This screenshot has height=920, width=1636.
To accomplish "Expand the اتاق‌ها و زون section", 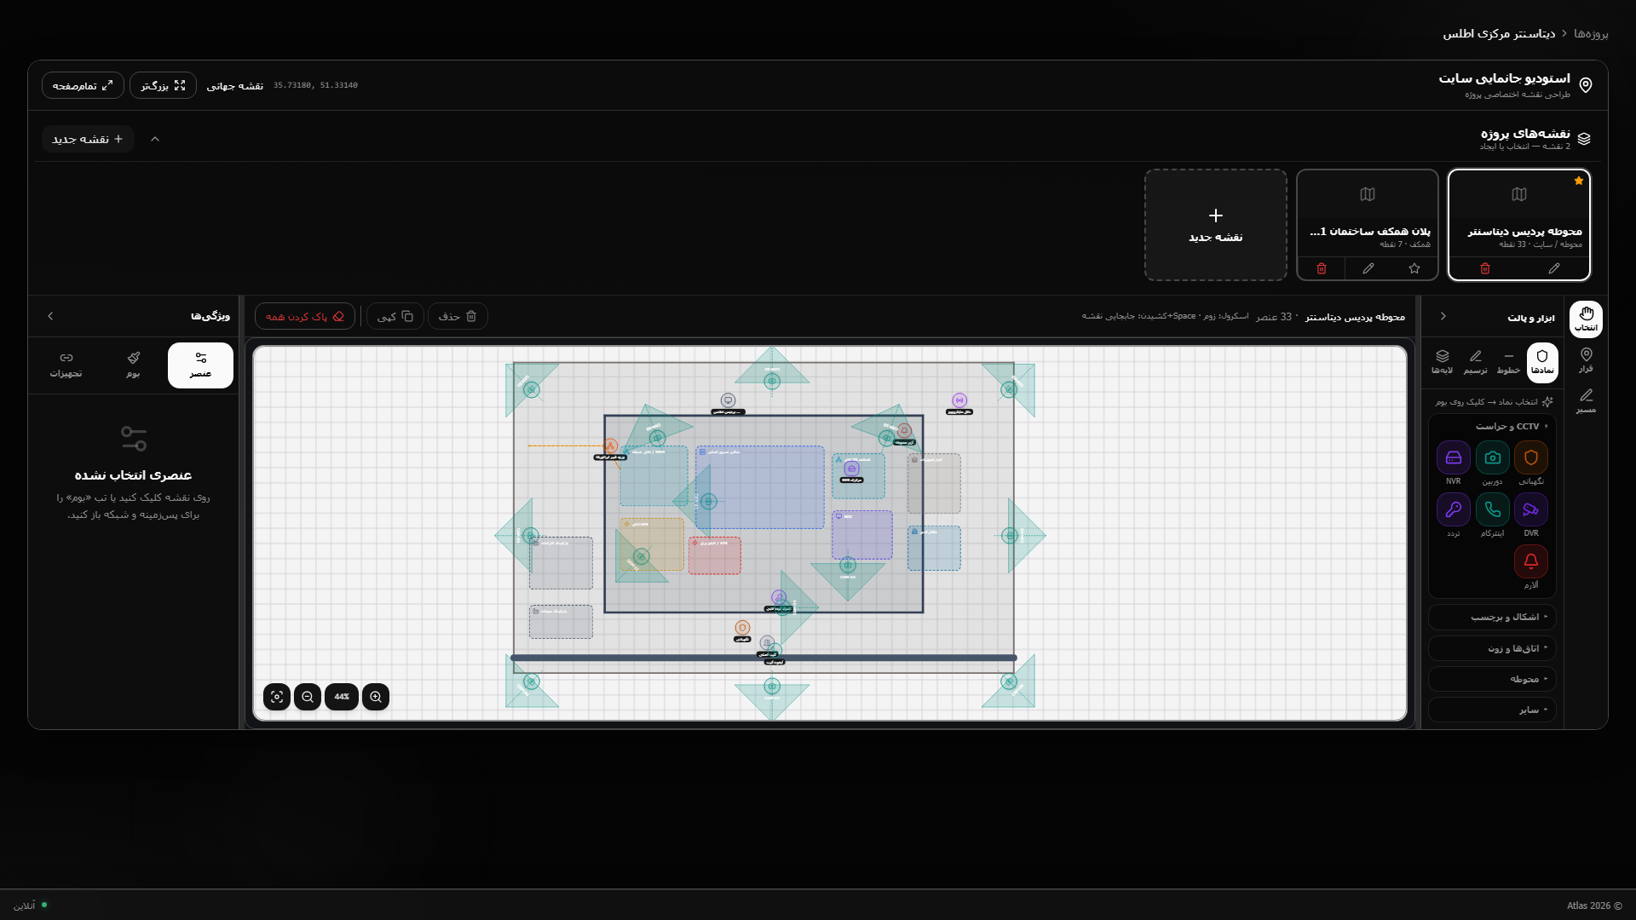I will tap(1492, 648).
